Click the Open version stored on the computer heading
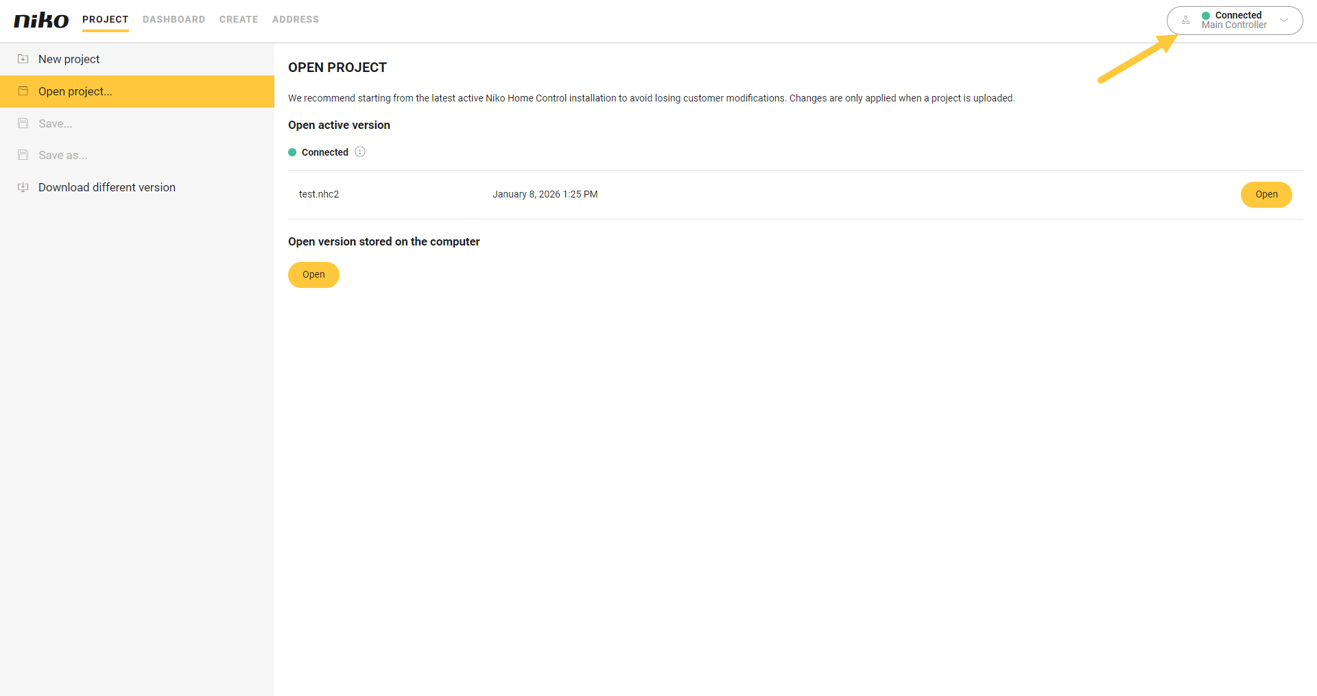The width and height of the screenshot is (1317, 696). (x=384, y=241)
